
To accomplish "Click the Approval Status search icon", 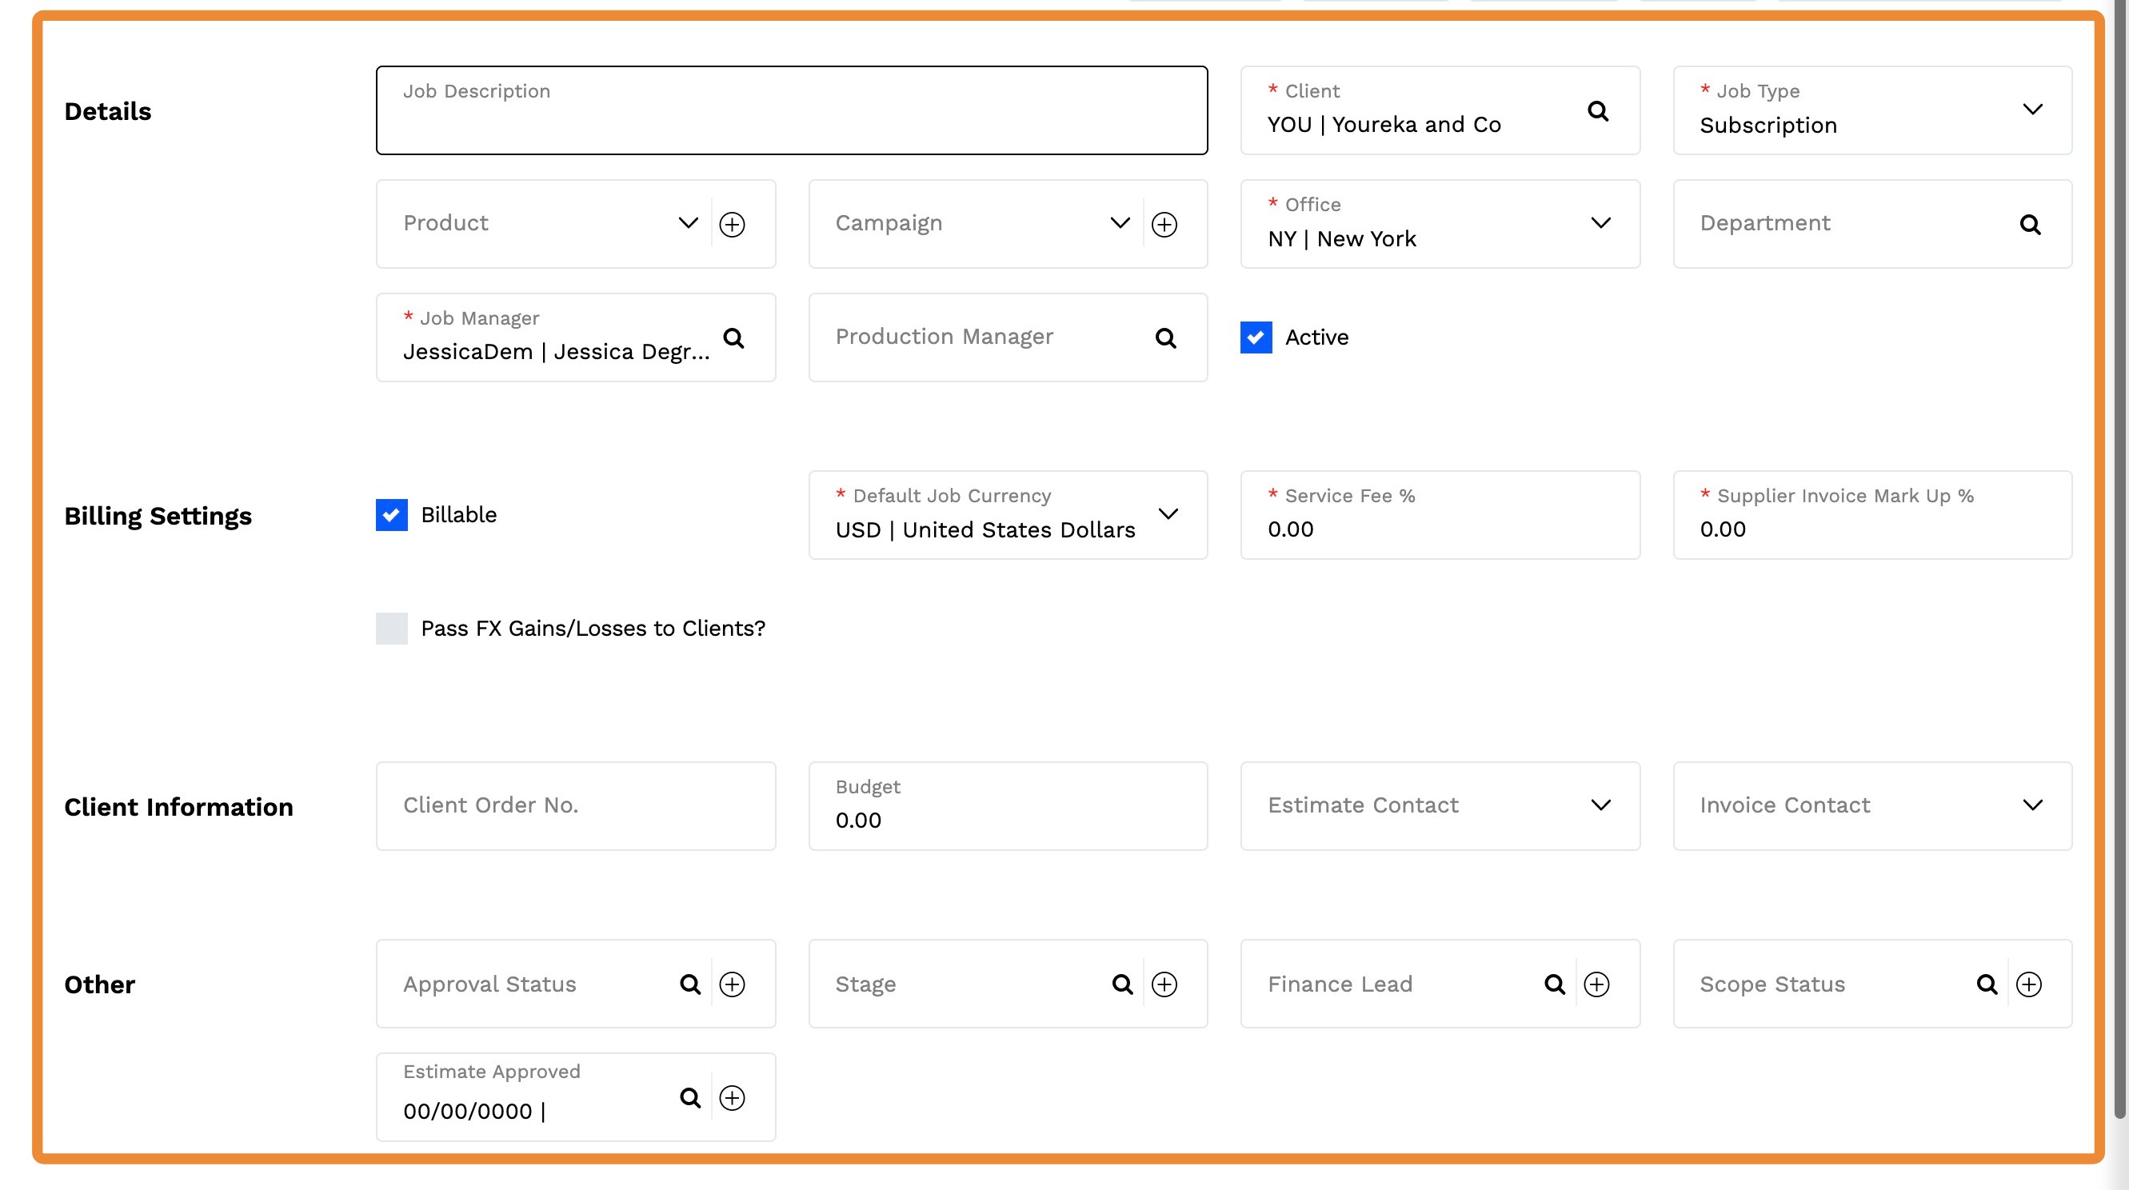I will 690,984.
